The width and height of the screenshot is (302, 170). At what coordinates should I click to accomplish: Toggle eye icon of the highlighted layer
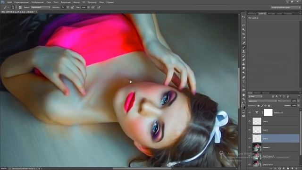[250, 138]
